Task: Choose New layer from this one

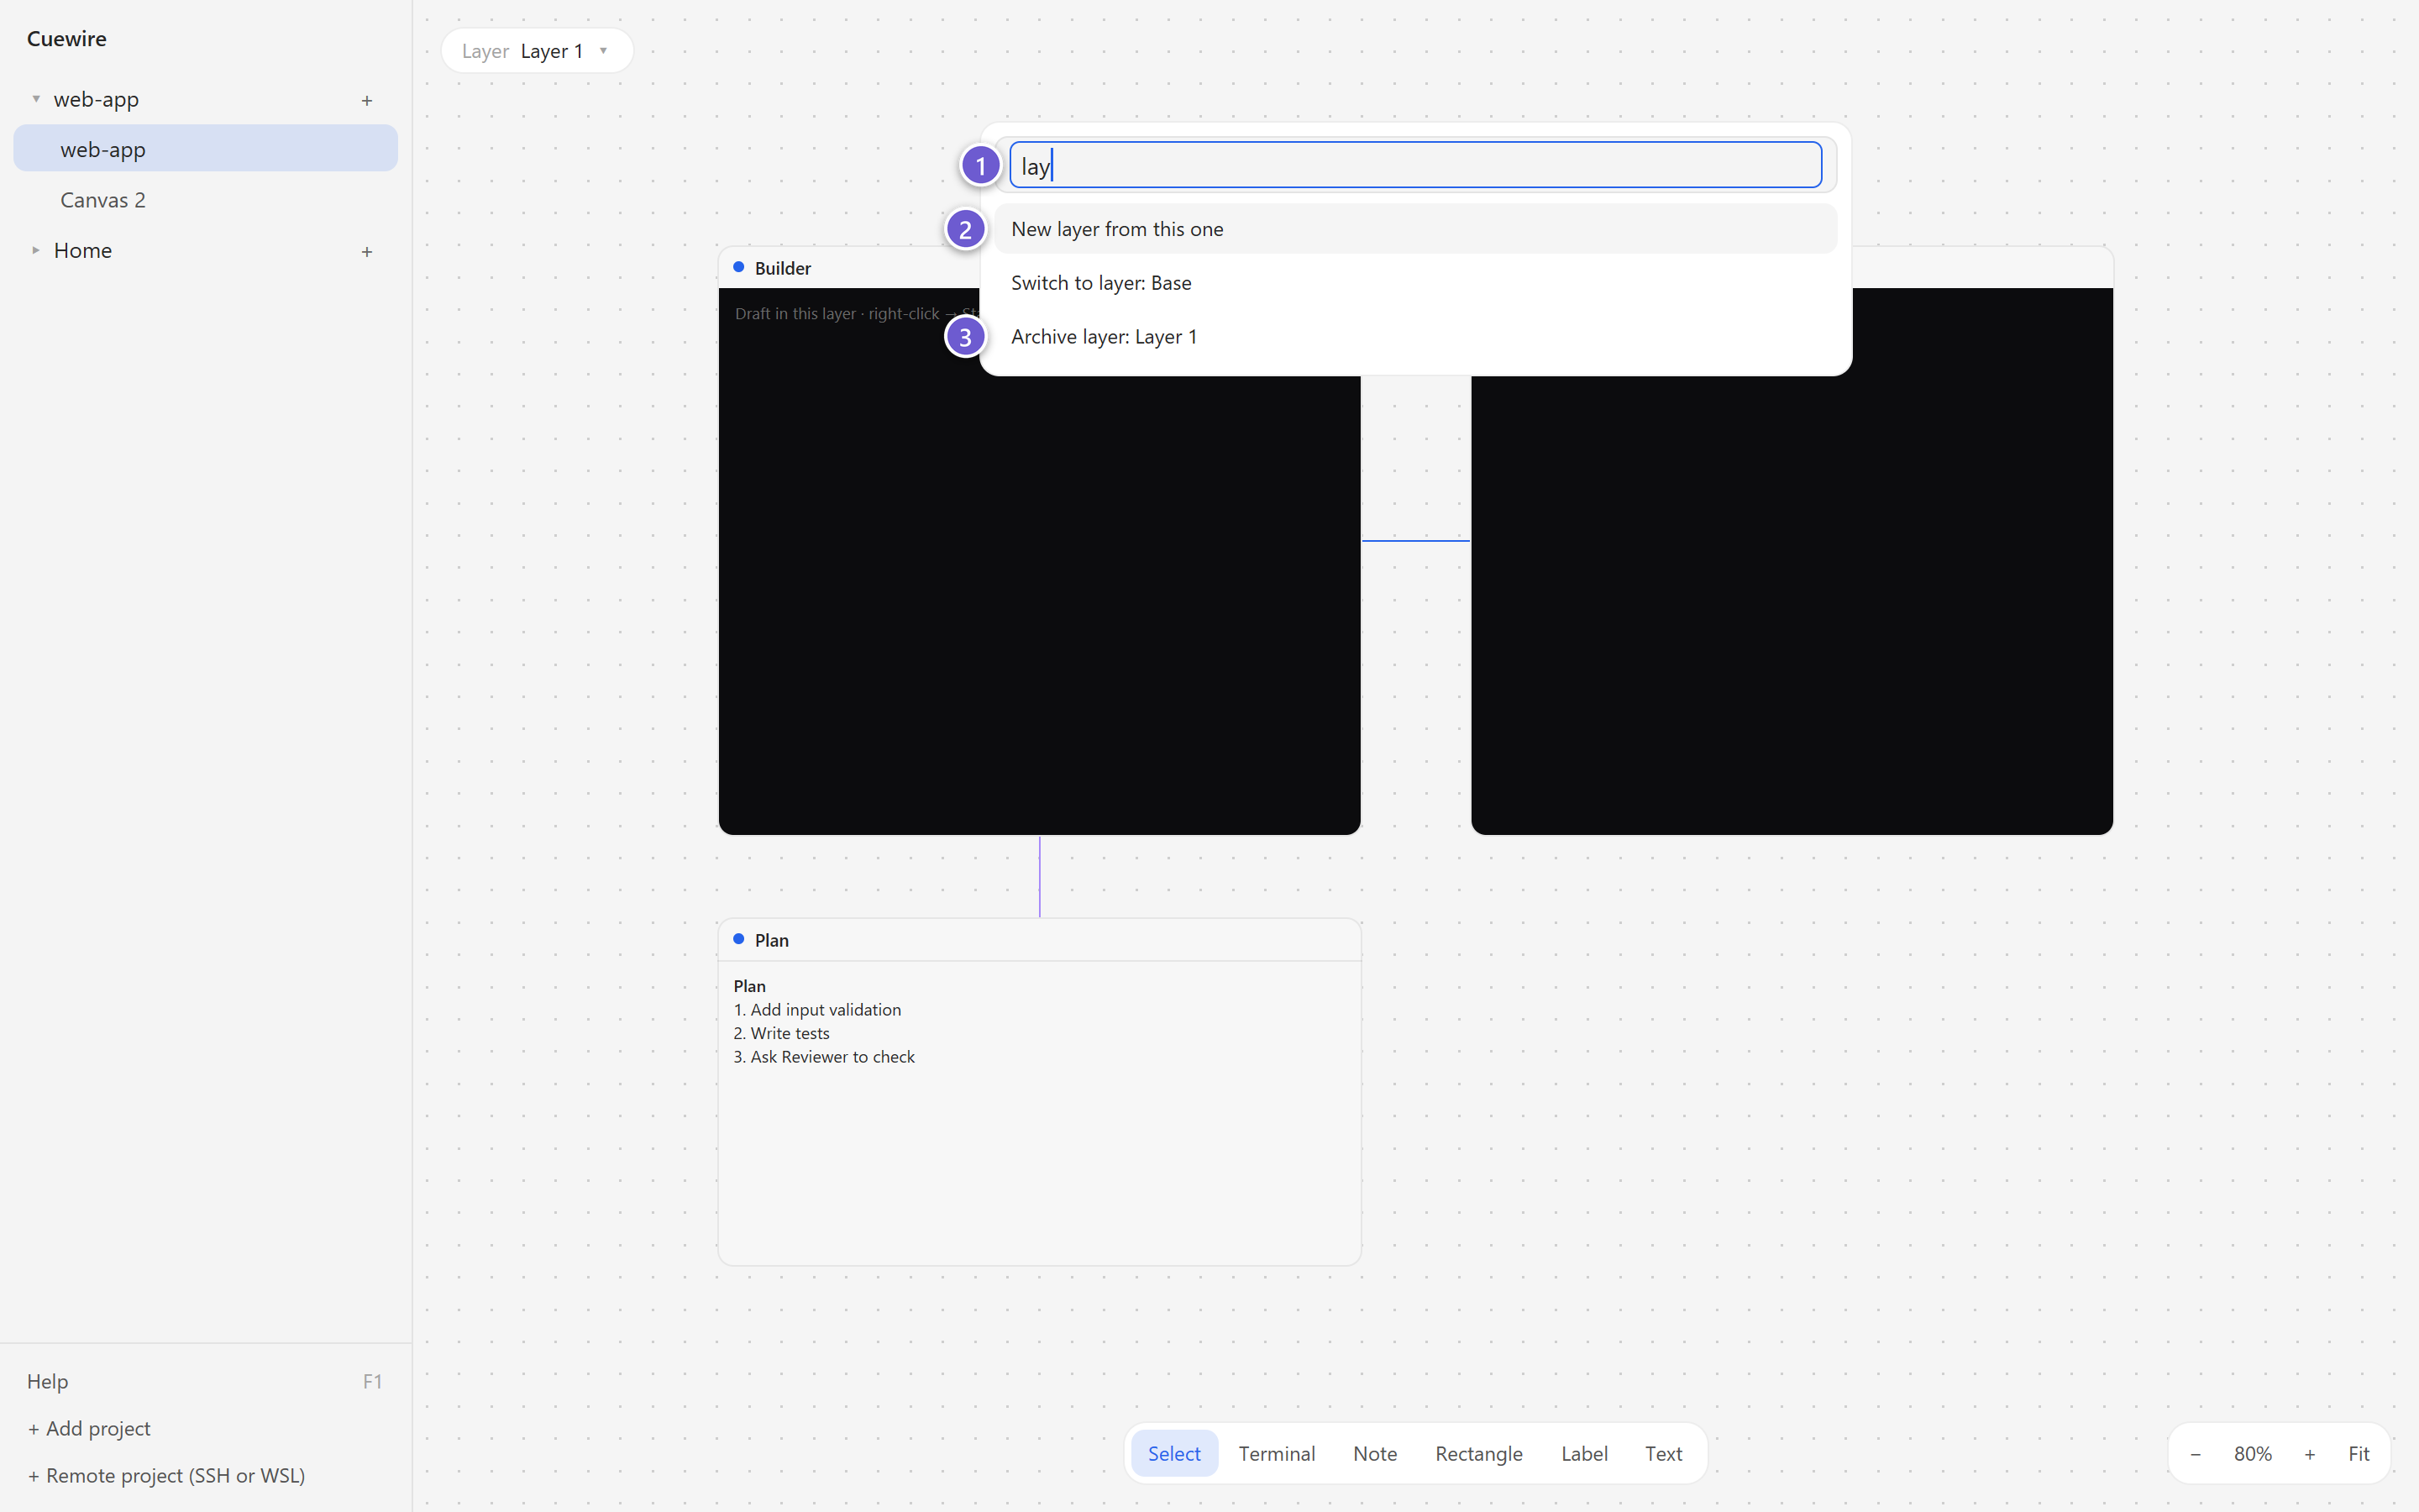Action: pos(1415,229)
